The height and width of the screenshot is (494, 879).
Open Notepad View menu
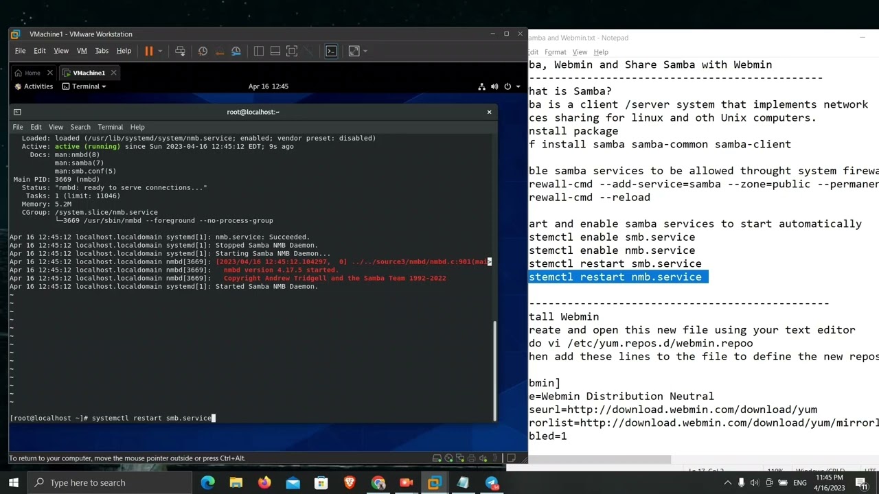580,52
